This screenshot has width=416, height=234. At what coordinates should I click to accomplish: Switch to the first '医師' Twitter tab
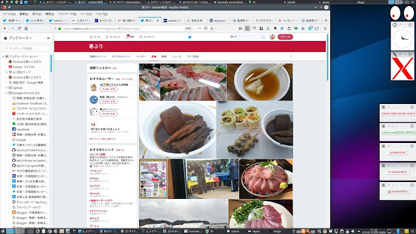point(12,20)
